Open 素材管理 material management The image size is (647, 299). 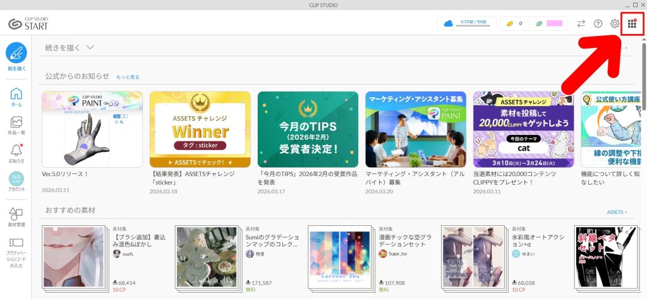16,217
